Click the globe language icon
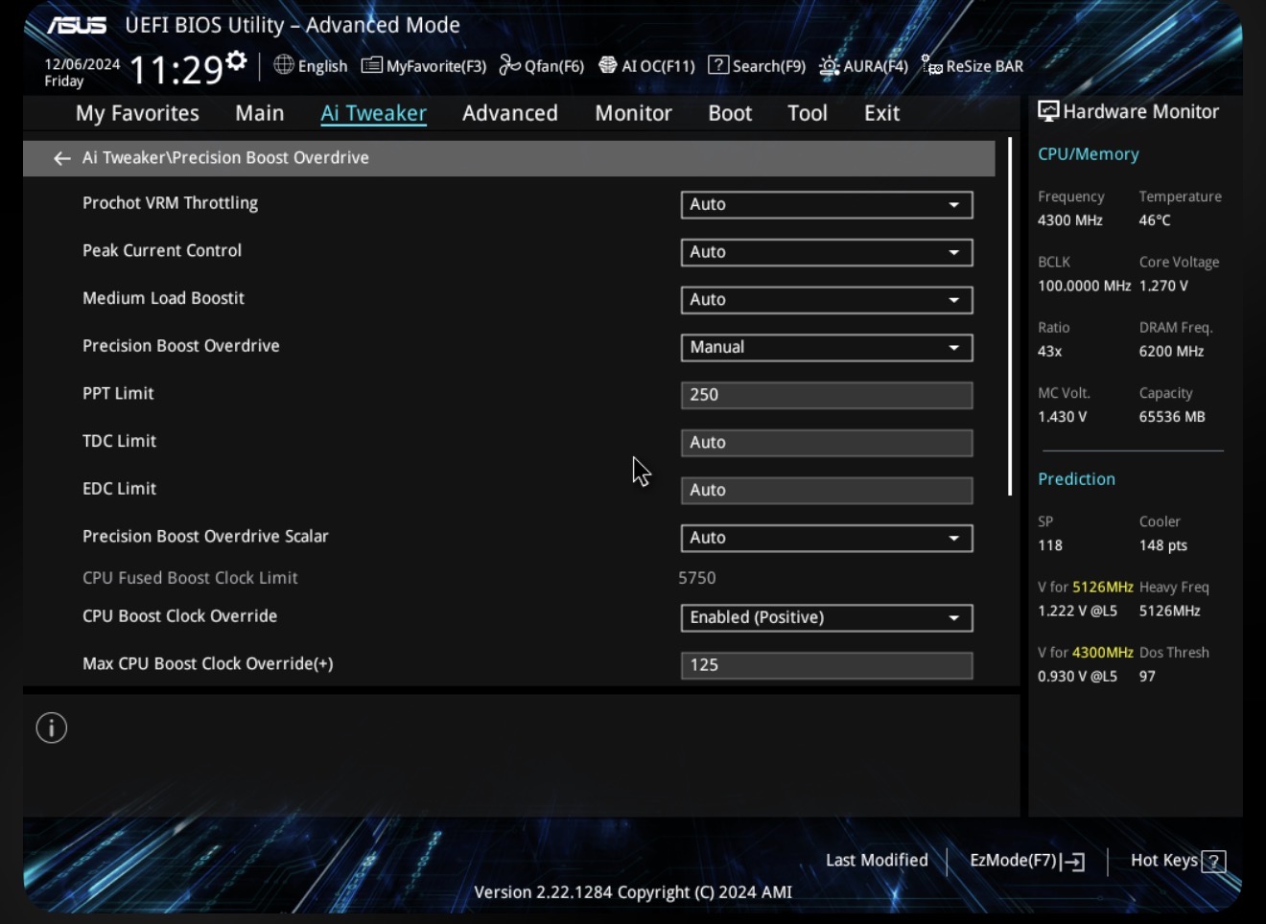This screenshot has height=924, width=1266. click(x=284, y=64)
